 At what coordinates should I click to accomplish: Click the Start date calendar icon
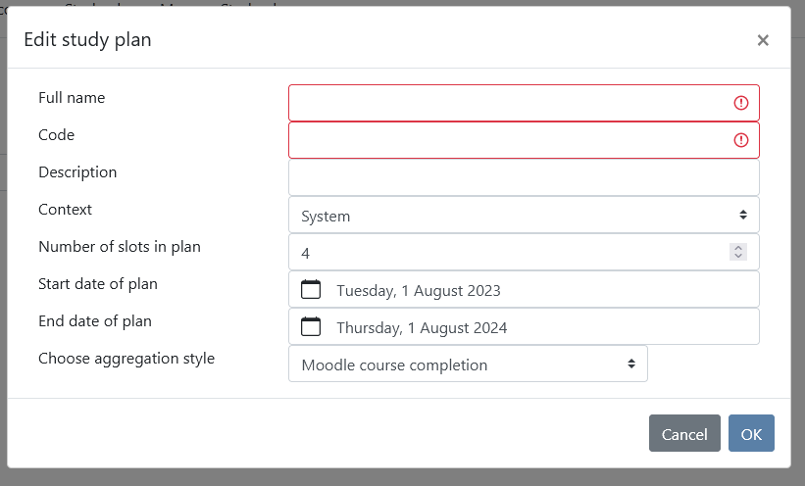tap(311, 289)
